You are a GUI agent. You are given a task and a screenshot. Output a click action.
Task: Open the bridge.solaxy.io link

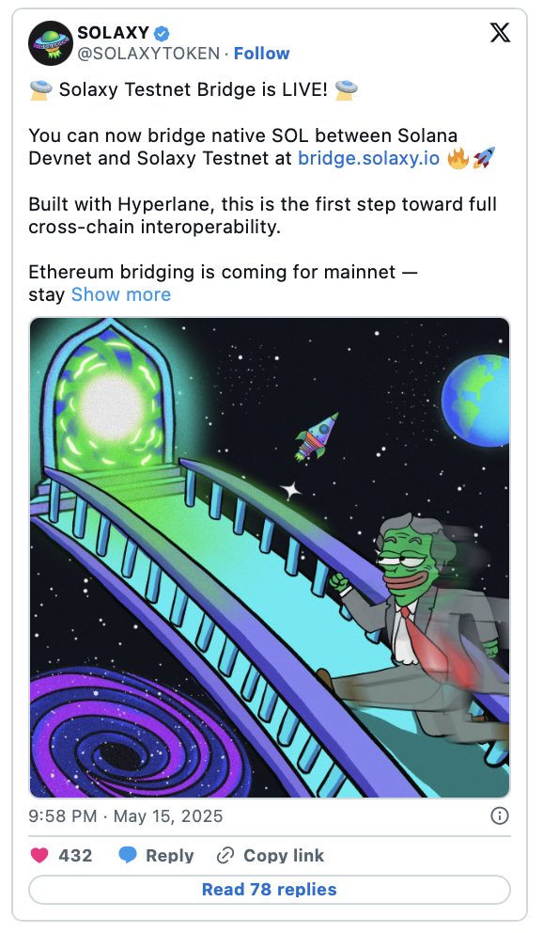(368, 158)
